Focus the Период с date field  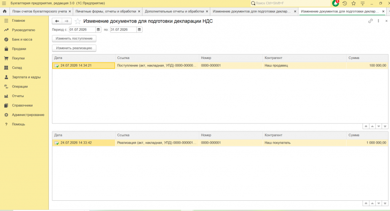pos(82,30)
